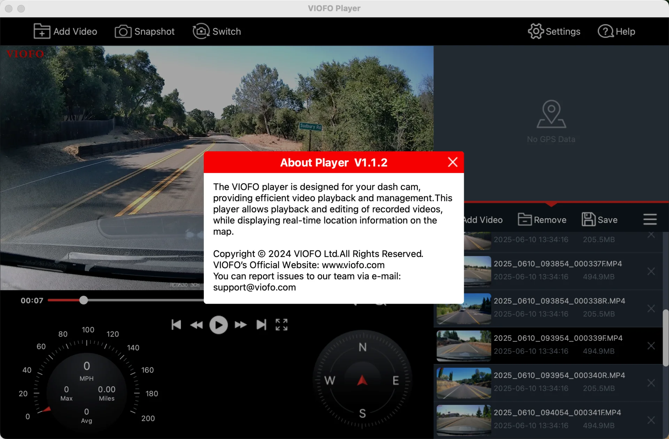Open thumbnail of 2025_0610_093854_000338R.MP4
Viewport: 669px width, 439px height.
click(464, 309)
